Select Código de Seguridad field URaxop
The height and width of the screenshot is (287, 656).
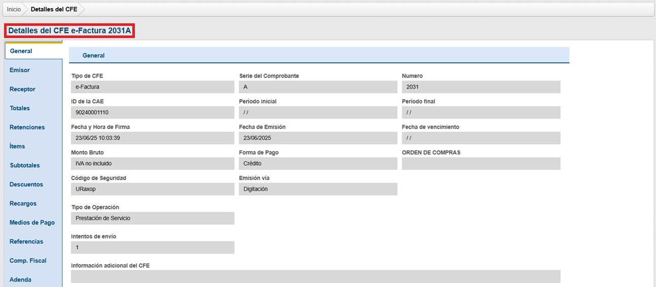click(x=153, y=189)
